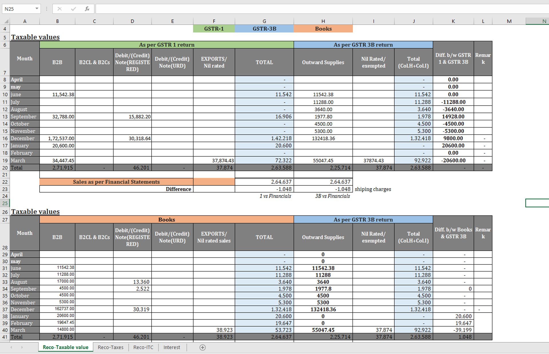Click the Enter checkmark formula bar icon
This screenshot has height=354, width=549.
pos(73,9)
